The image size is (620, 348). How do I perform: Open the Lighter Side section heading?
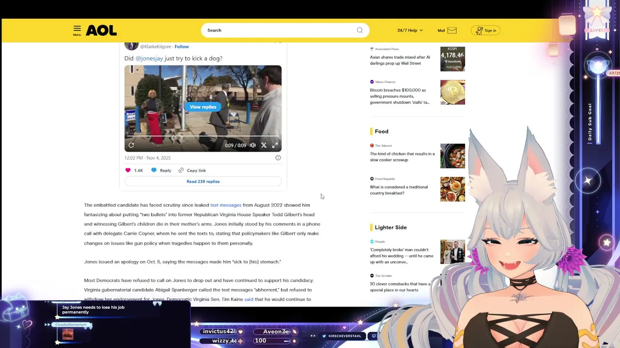[x=390, y=227]
